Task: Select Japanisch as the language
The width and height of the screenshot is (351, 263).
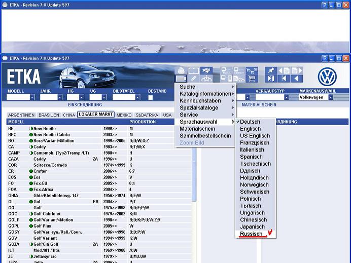Action: [x=255, y=227]
